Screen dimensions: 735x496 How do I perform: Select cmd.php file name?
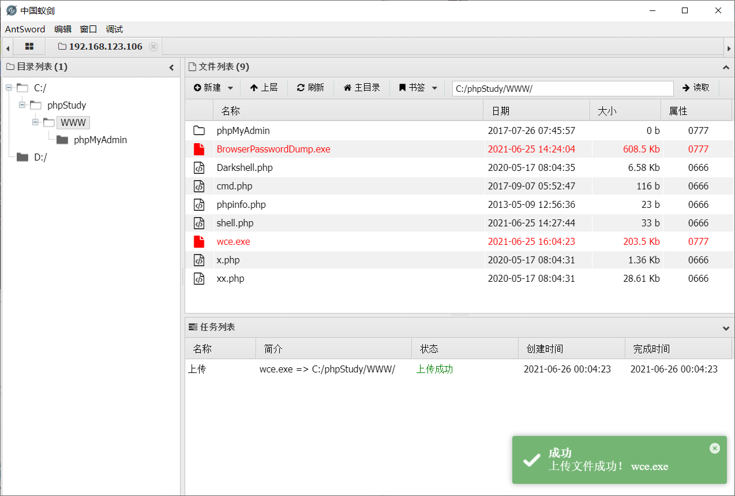pyautogui.click(x=234, y=186)
